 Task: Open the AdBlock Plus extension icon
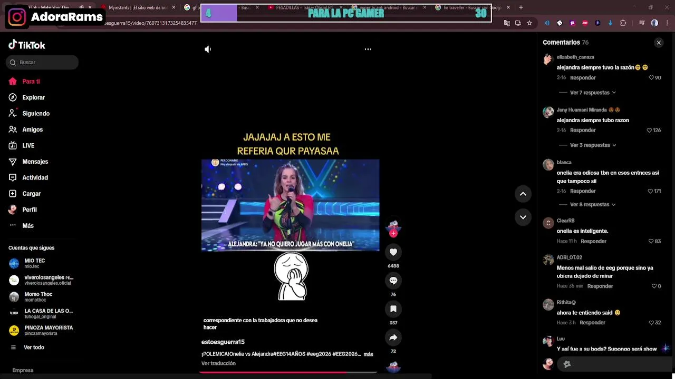(x=585, y=23)
